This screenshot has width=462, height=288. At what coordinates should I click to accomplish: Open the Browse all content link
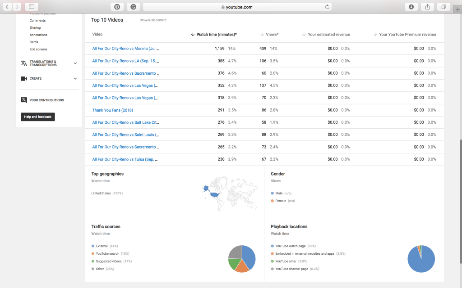(153, 20)
